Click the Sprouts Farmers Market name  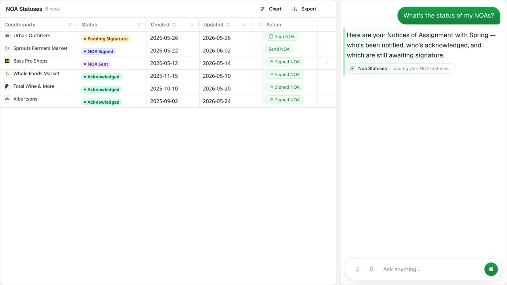[x=40, y=48]
